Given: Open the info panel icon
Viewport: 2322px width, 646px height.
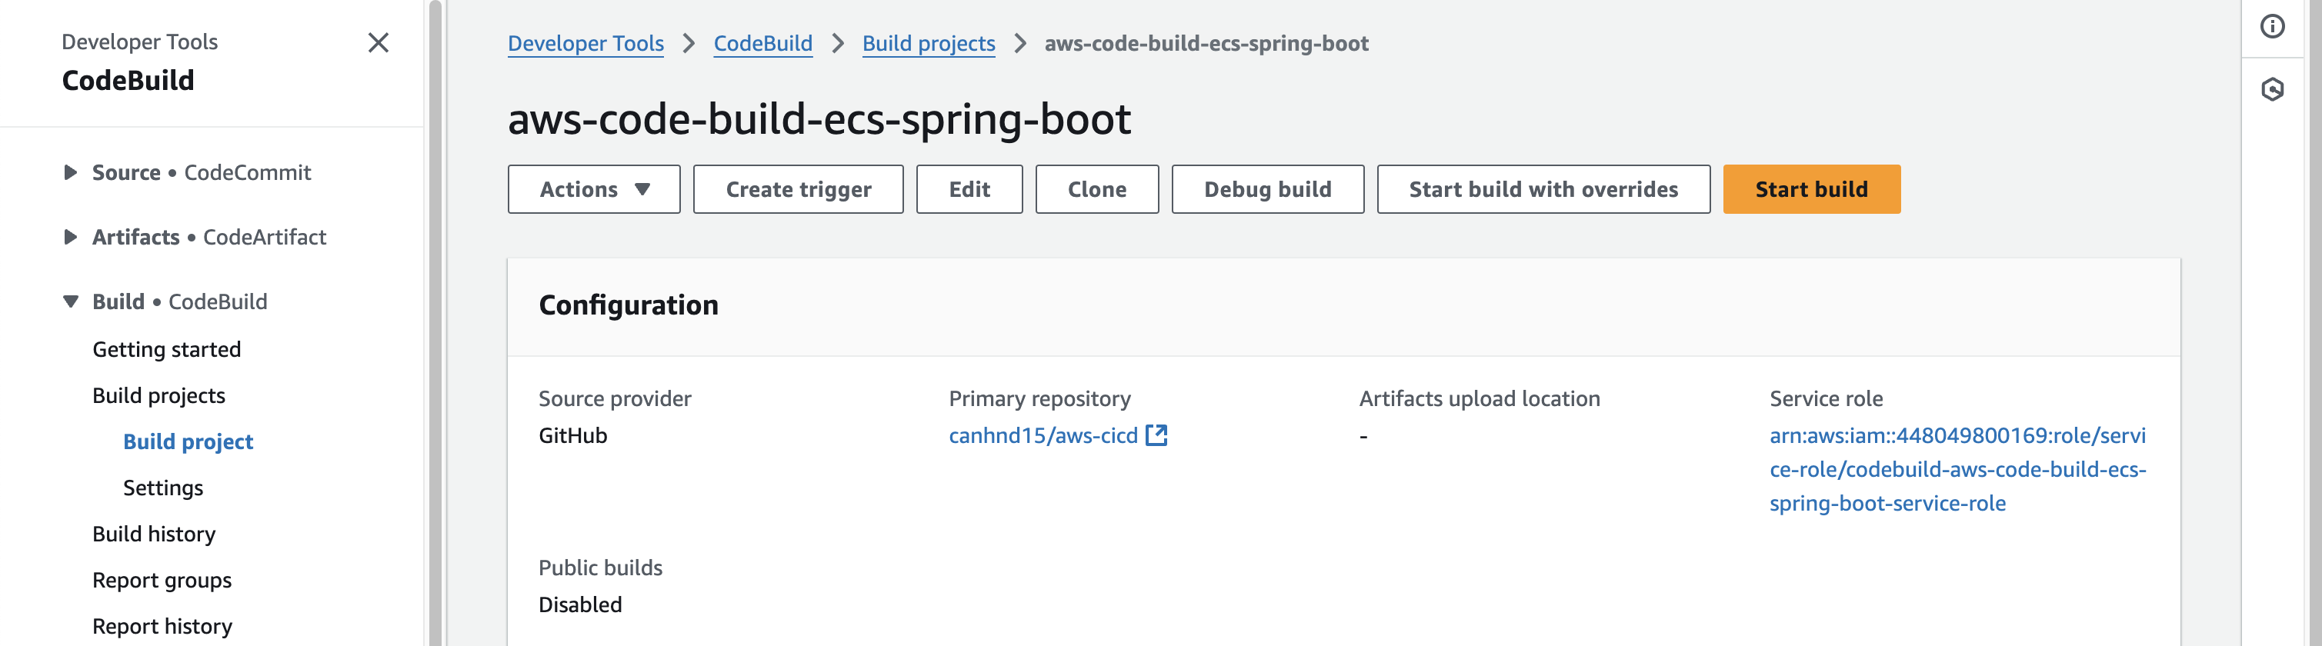Looking at the screenshot, I should 2273,26.
